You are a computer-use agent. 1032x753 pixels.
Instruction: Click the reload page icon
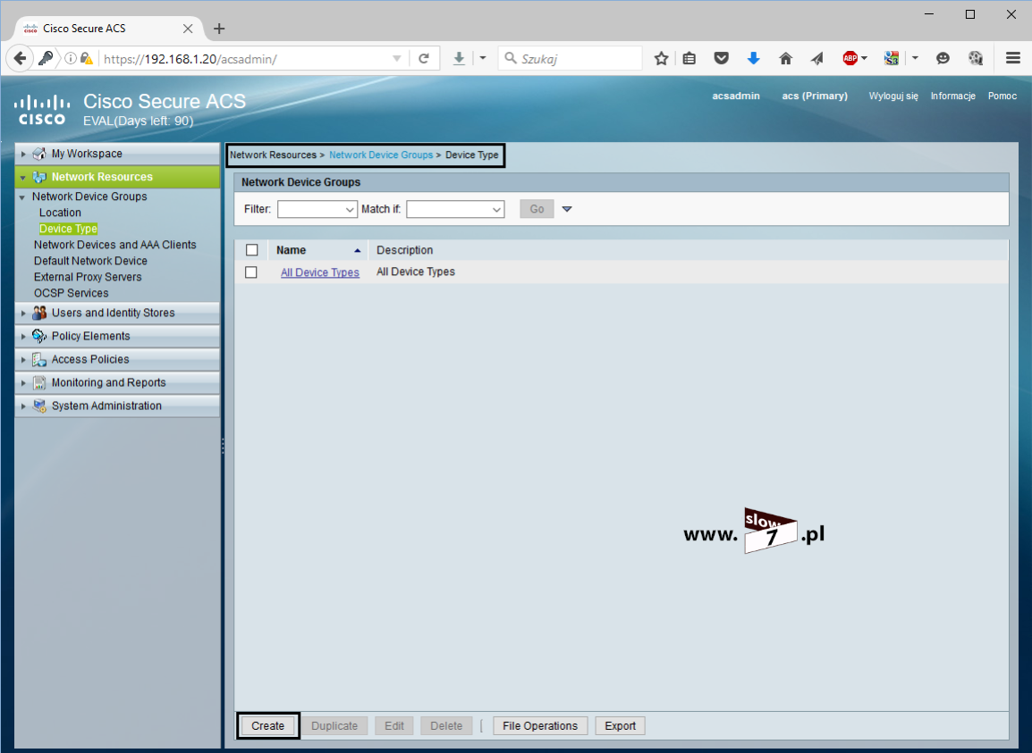[x=424, y=59]
